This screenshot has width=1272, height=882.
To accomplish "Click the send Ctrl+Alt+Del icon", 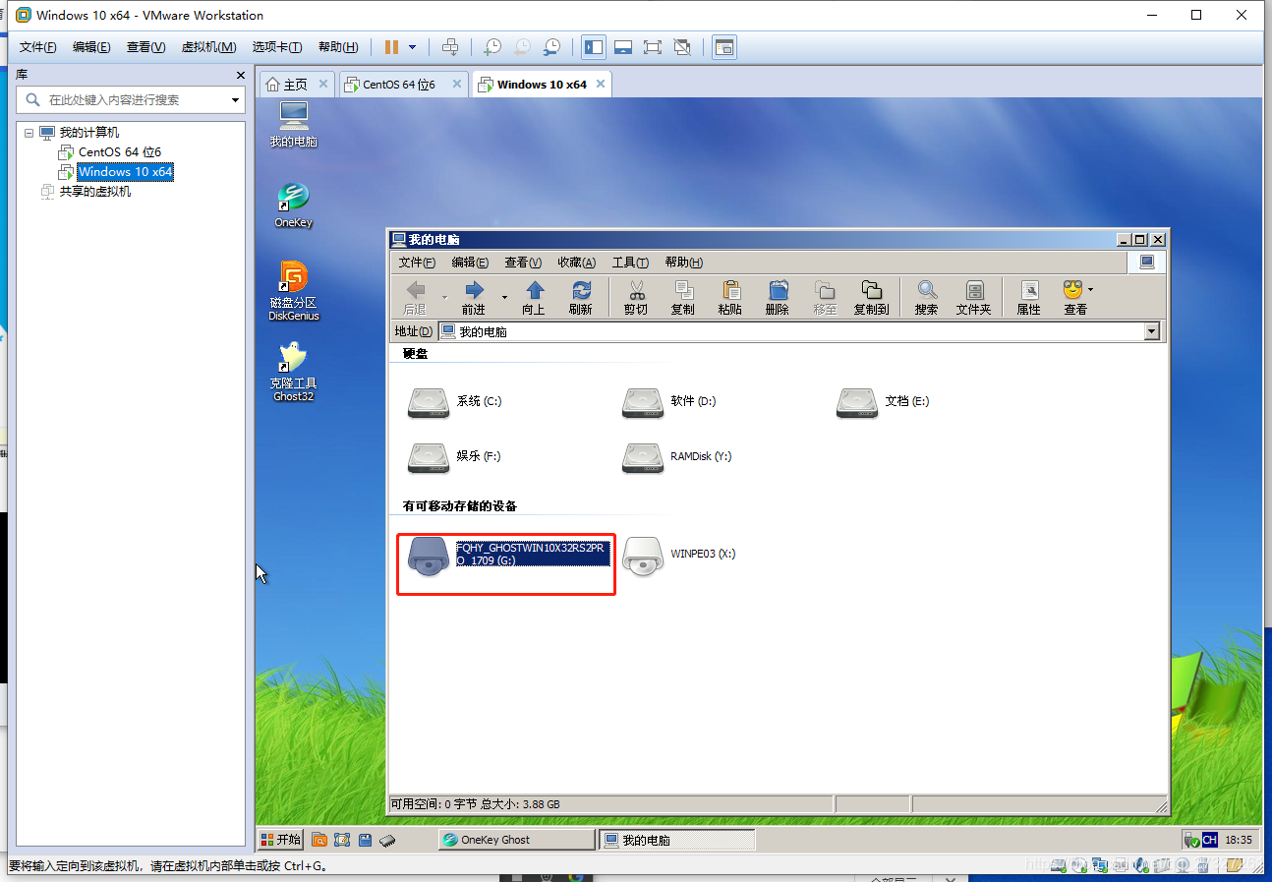I will tap(450, 47).
